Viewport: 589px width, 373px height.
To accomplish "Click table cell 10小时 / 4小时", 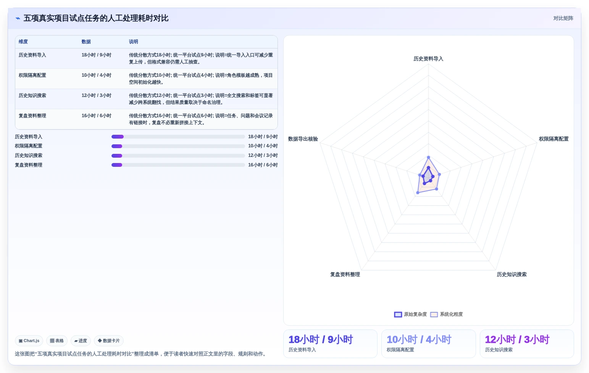I will [97, 75].
